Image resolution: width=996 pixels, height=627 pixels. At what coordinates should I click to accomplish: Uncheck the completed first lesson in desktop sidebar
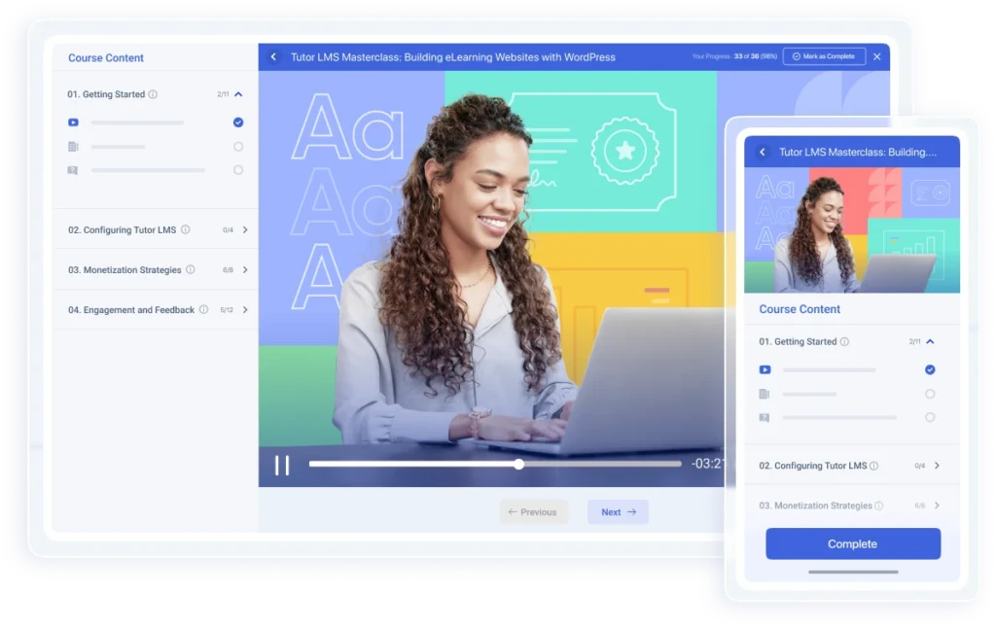238,122
